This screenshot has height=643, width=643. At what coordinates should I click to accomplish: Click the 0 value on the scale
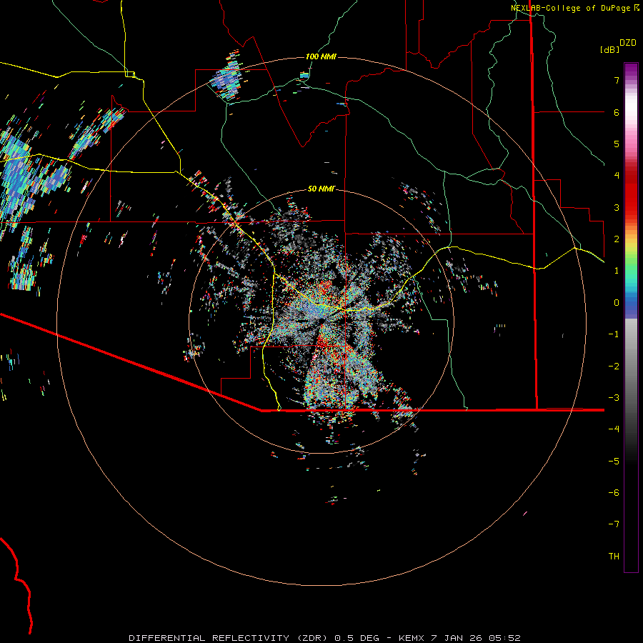coord(617,303)
